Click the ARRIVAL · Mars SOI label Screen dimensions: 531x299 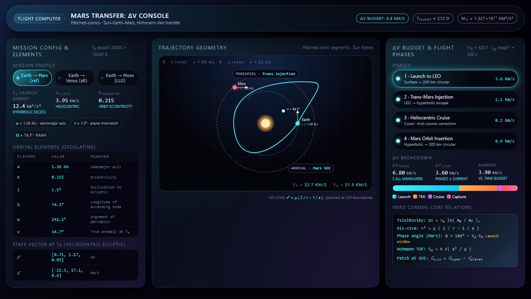click(311, 168)
